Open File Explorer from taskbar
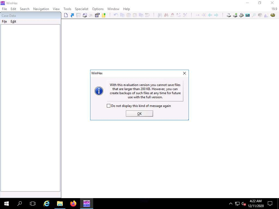 pyautogui.click(x=60, y=204)
